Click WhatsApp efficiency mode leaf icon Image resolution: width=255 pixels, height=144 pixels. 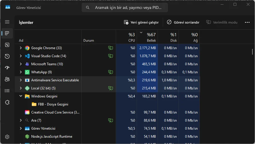click(111, 72)
